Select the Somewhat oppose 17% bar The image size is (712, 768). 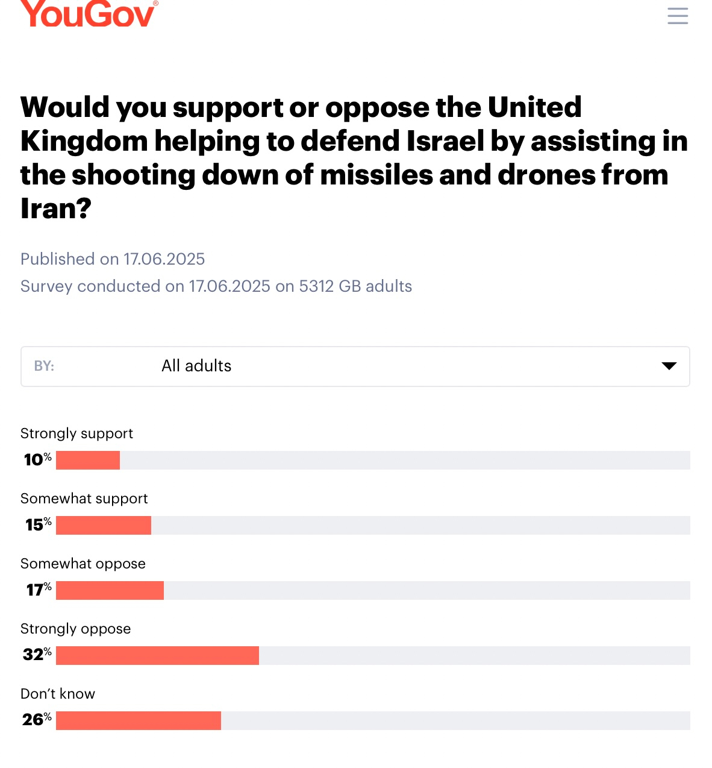[x=110, y=590]
